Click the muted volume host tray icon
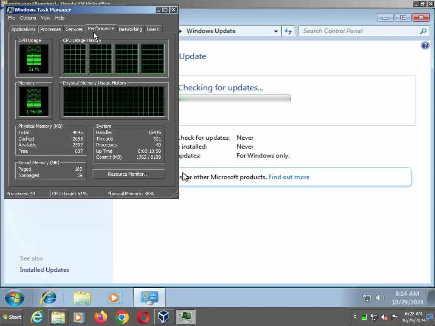Viewport: 435px width, 326px height. pos(384,317)
